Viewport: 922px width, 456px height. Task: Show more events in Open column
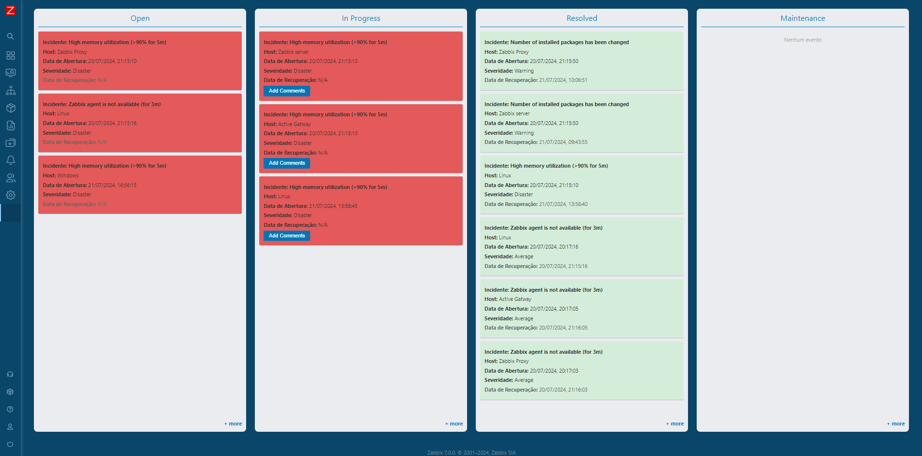233,424
